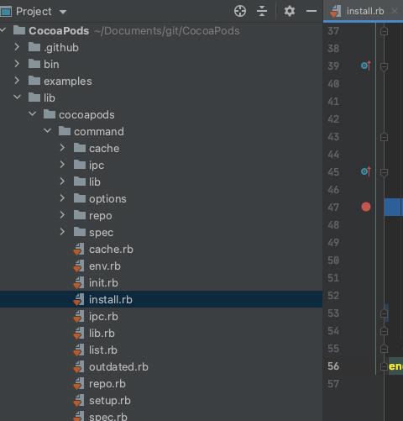Expand the ipc folder

click(x=63, y=165)
